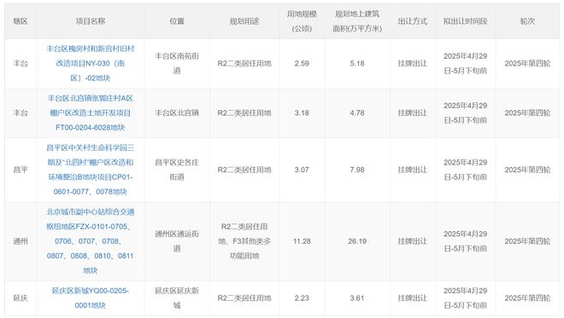Open the 北京城市副中心站综合交通枢纽 project link
The width and height of the screenshot is (564, 318).
[91, 241]
